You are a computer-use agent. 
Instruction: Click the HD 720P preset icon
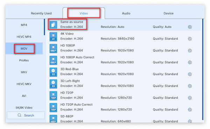click(53, 96)
